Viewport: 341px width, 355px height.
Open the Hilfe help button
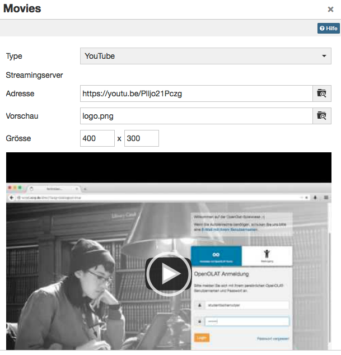328,29
